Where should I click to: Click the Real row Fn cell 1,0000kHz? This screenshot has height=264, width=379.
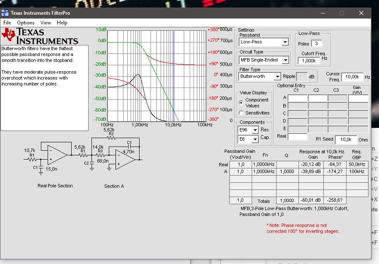(263, 164)
